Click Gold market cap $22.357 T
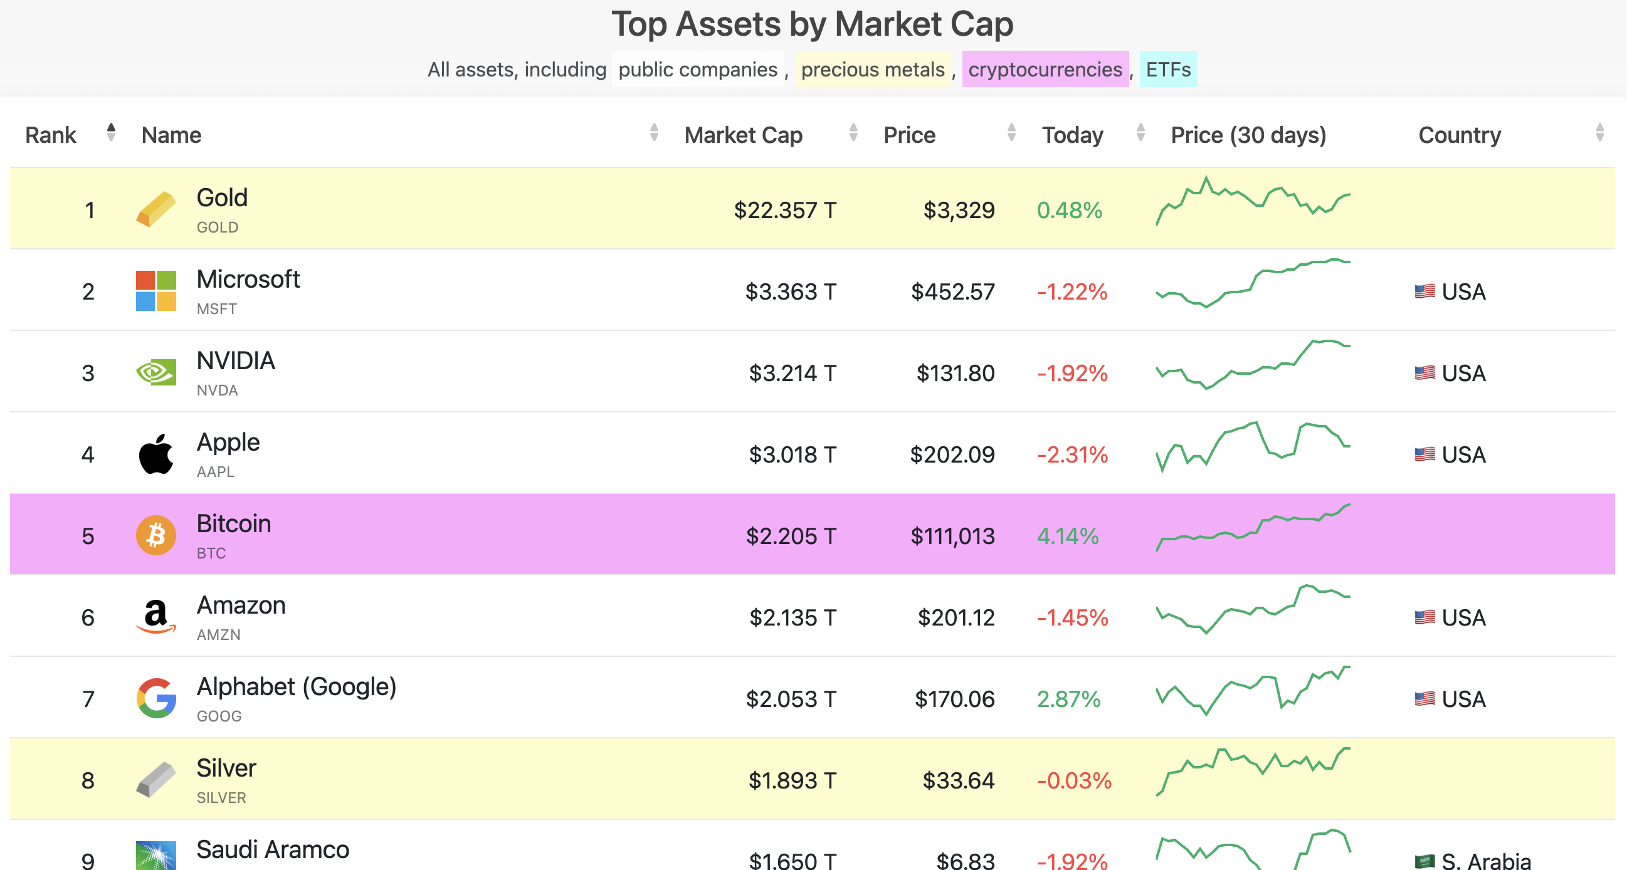Image resolution: width=1627 pixels, height=870 pixels. pyautogui.click(x=785, y=209)
